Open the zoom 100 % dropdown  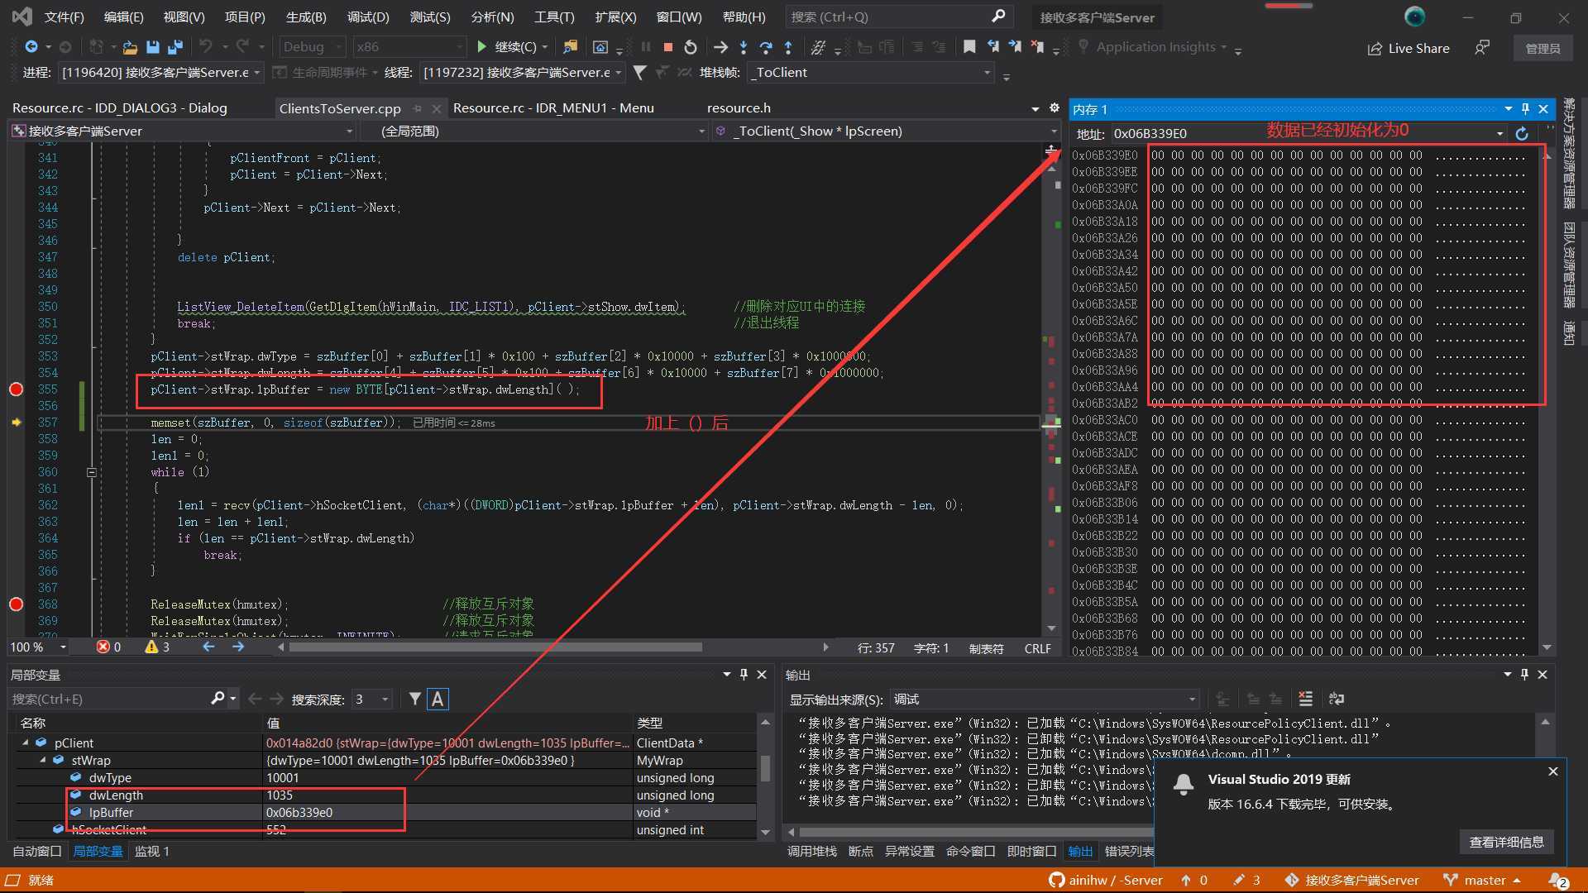pyautogui.click(x=38, y=647)
